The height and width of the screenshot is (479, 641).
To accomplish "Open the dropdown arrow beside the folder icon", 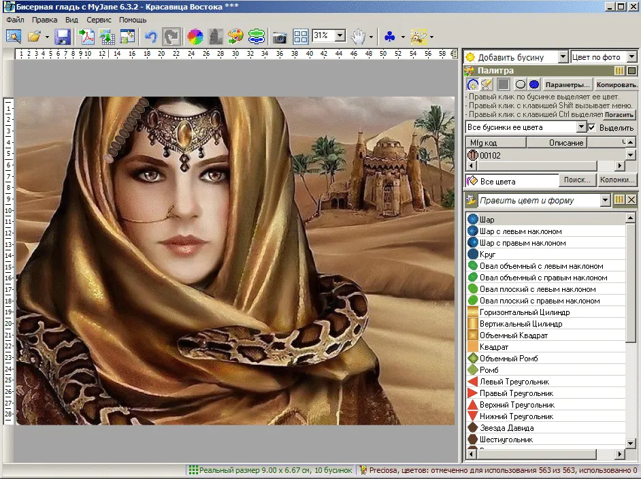I will tap(47, 37).
